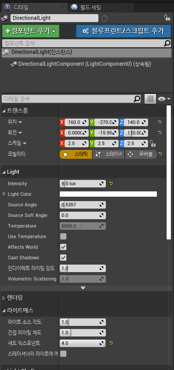This screenshot has height=370, width=174.
Task: Click the detail search magnifier icon
Action: tap(137, 99)
